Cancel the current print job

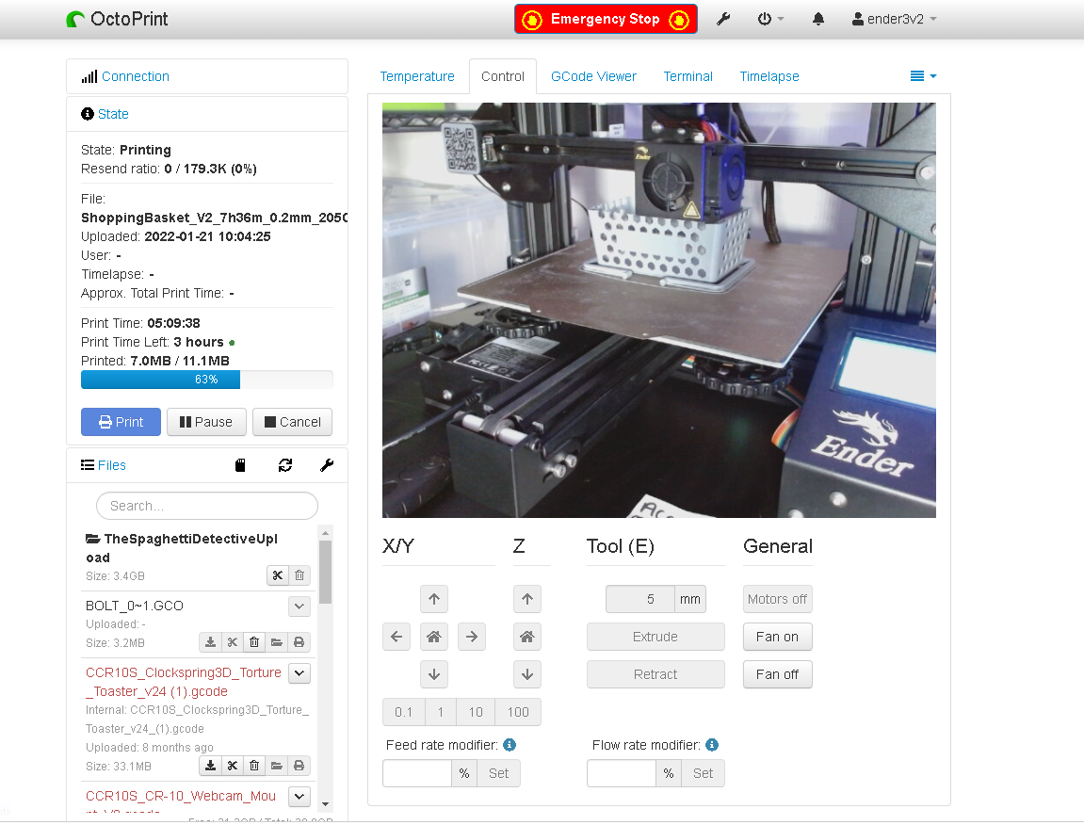point(293,422)
